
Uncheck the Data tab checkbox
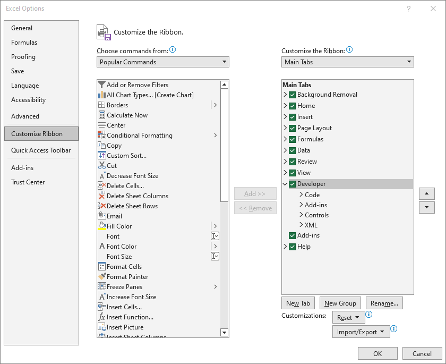tap(292, 150)
